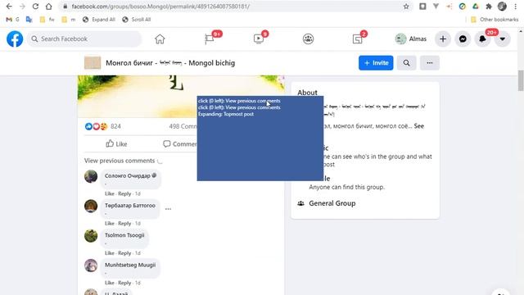View the 824 reactions list
This screenshot has width=524, height=295.
tap(115, 126)
